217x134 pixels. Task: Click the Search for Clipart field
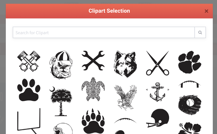(x=104, y=33)
